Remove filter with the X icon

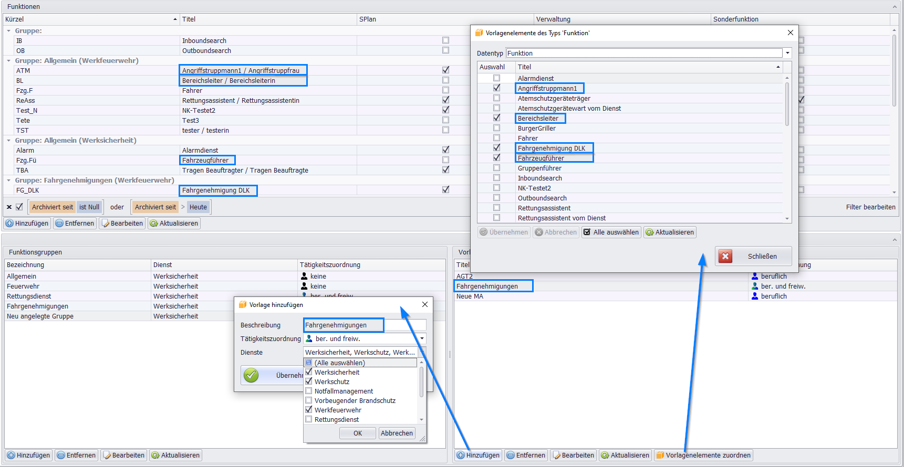coord(9,207)
